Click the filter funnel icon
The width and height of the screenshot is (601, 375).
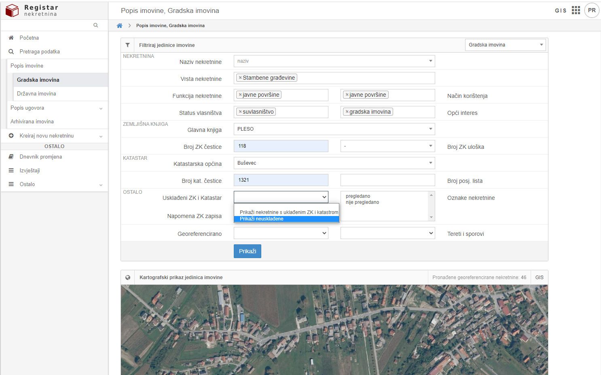tap(127, 45)
